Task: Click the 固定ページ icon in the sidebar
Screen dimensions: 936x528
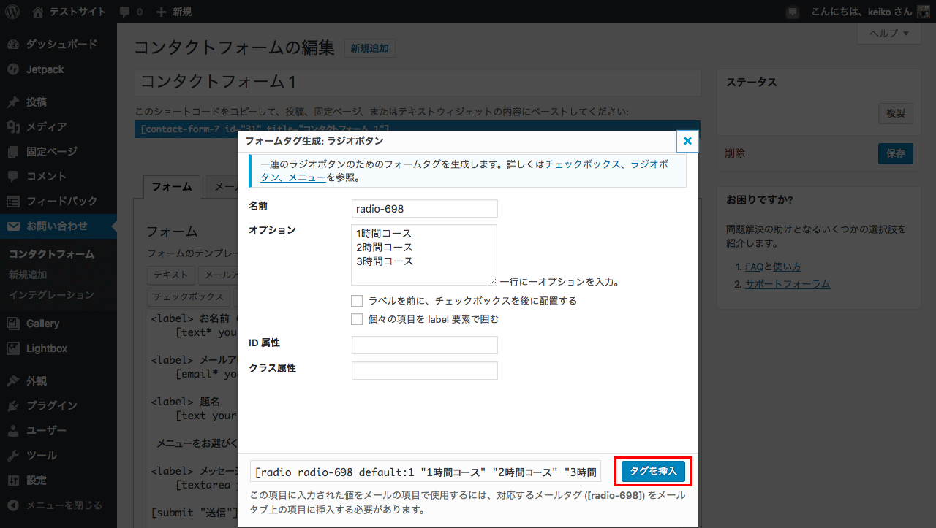Action: (x=13, y=151)
